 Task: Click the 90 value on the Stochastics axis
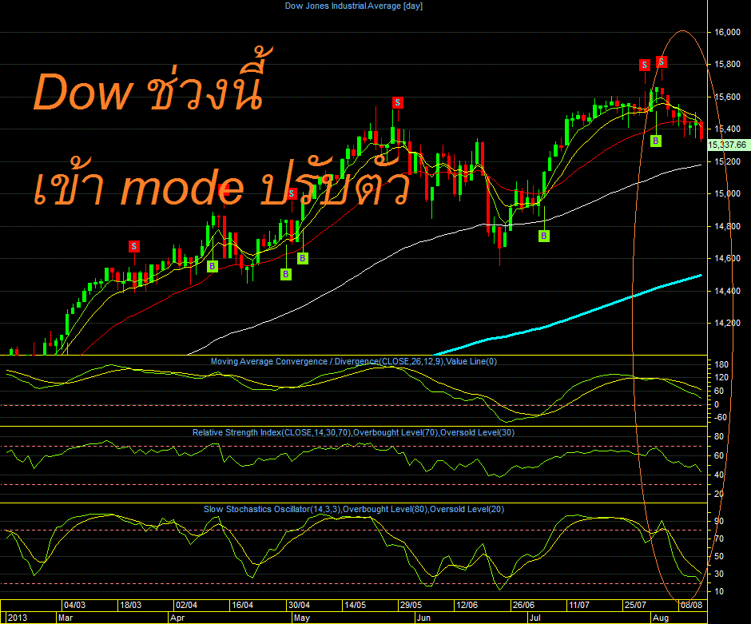(719, 521)
